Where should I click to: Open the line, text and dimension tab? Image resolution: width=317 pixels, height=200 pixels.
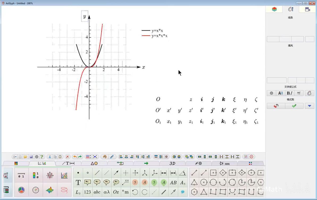tap(68, 163)
